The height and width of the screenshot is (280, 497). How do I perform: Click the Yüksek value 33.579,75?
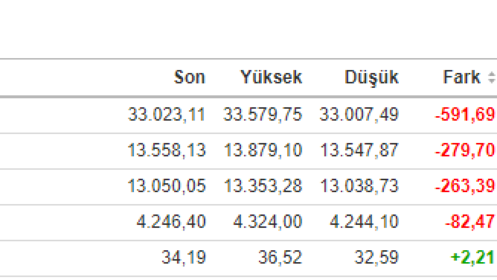pyautogui.click(x=263, y=114)
